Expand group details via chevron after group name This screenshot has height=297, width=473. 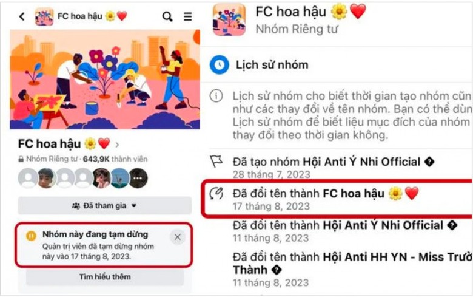118,145
